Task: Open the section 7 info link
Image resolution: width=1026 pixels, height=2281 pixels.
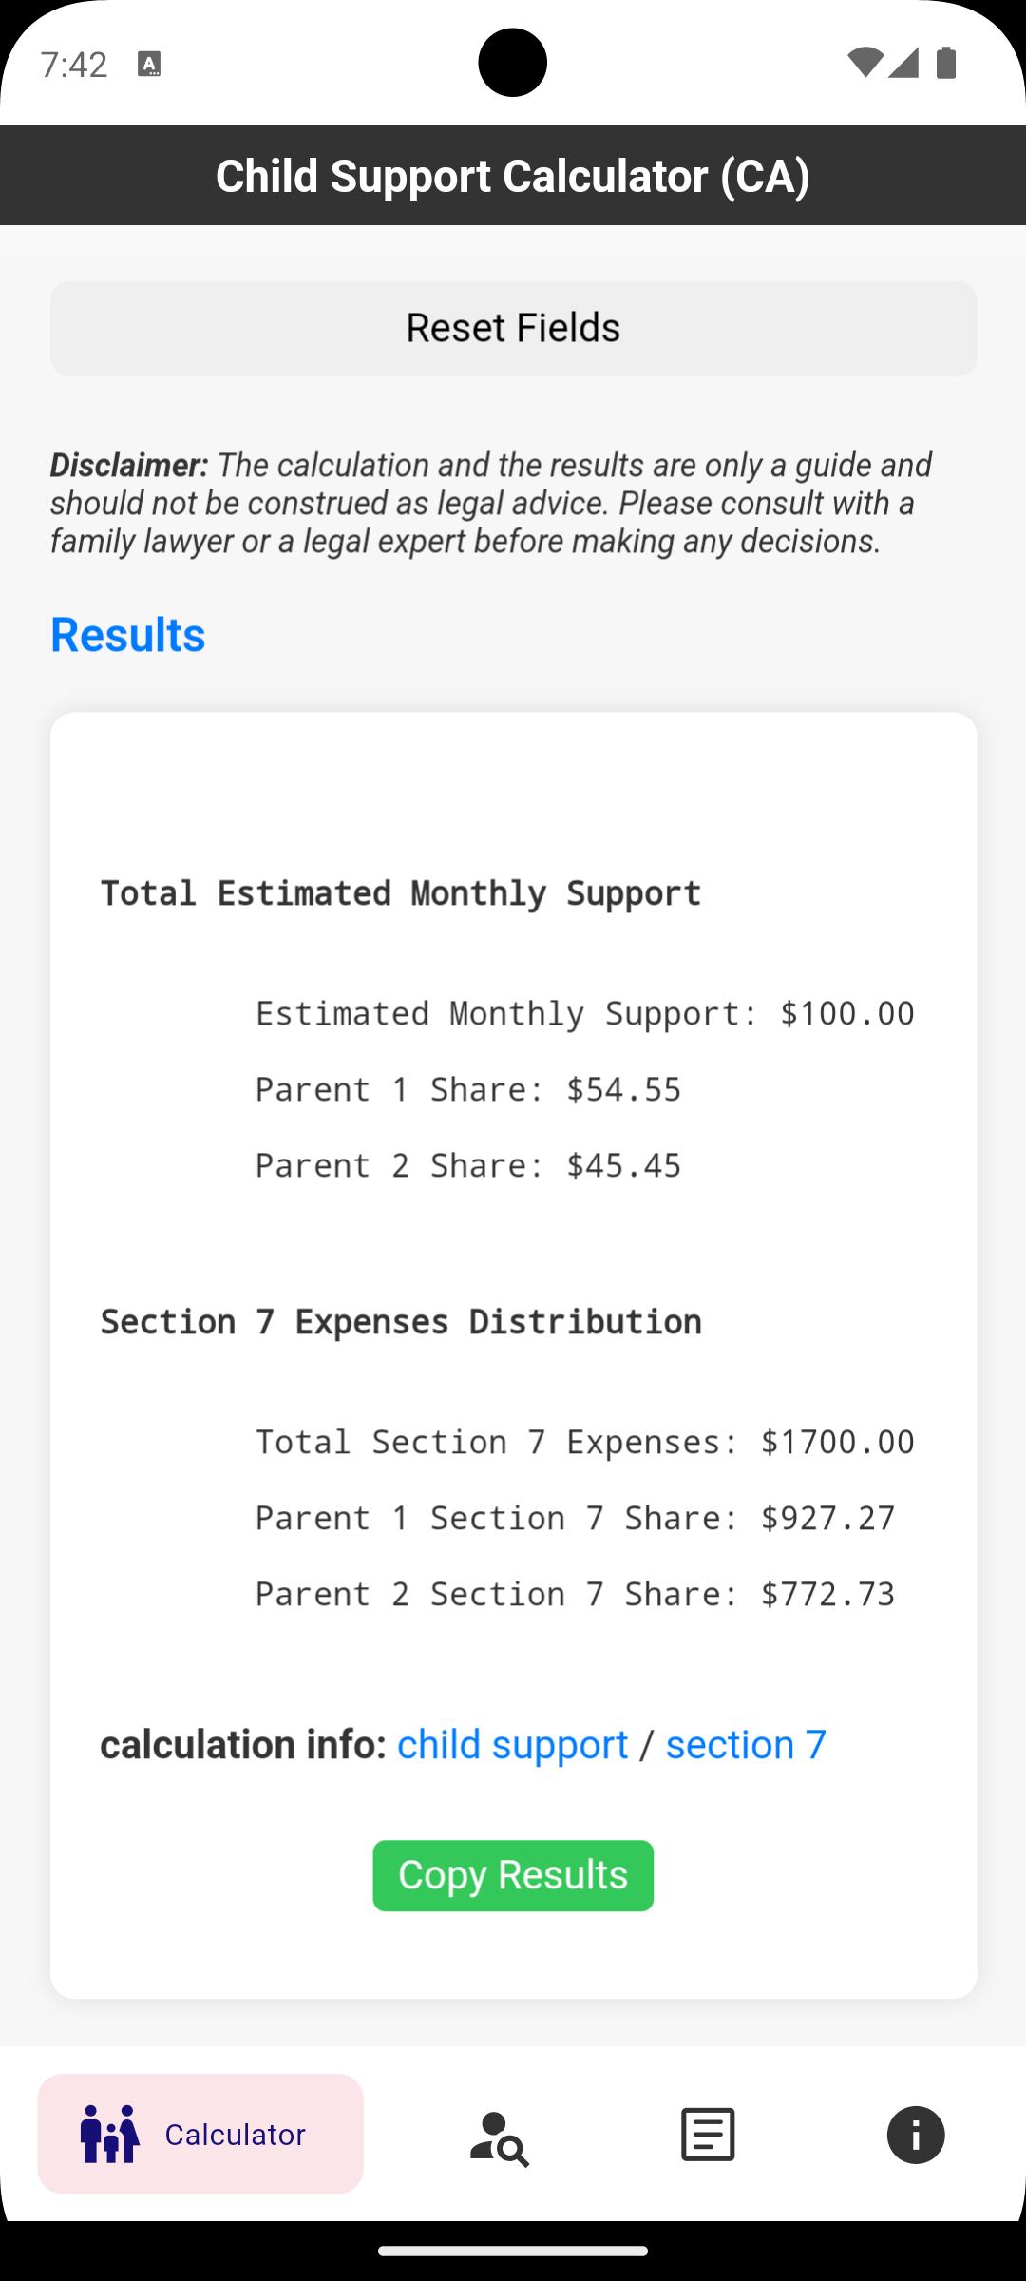Action: (x=746, y=1744)
